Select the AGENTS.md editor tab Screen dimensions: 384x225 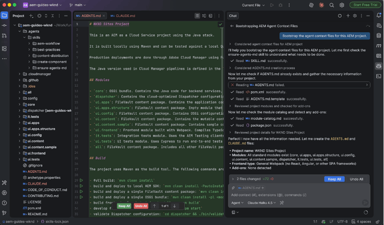(x=90, y=16)
